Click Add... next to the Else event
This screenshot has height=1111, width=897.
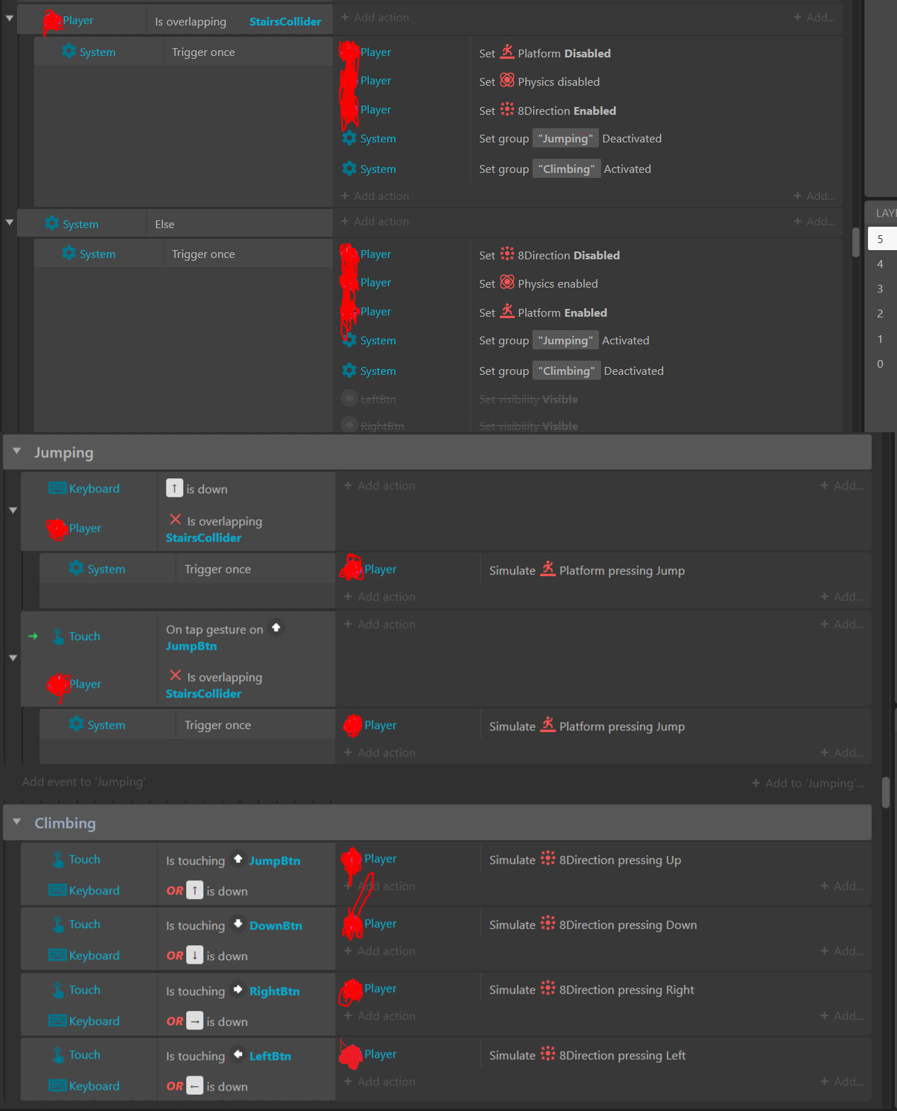click(x=814, y=222)
